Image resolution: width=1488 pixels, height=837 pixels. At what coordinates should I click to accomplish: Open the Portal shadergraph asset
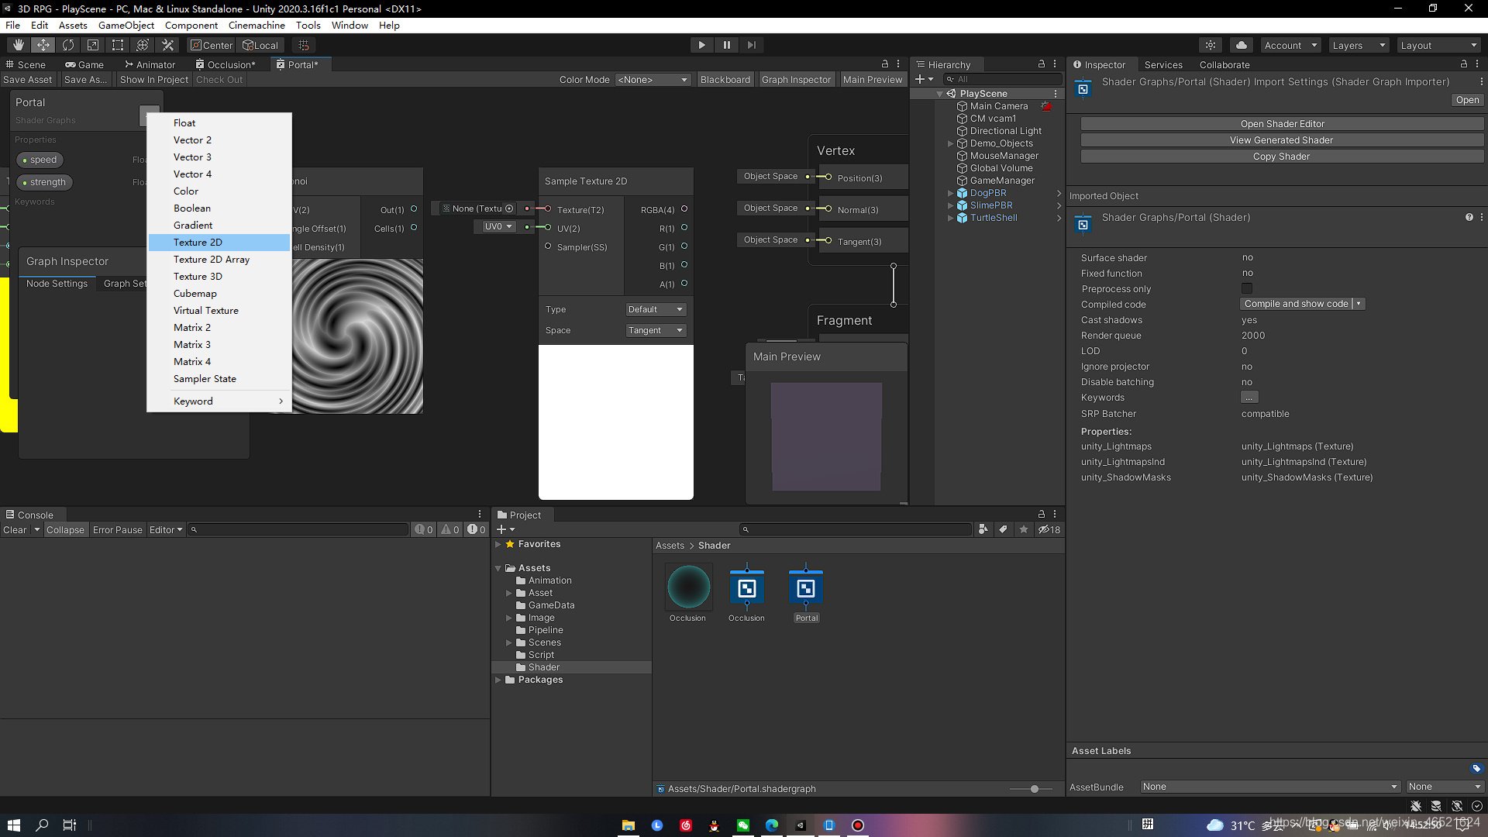click(x=806, y=590)
